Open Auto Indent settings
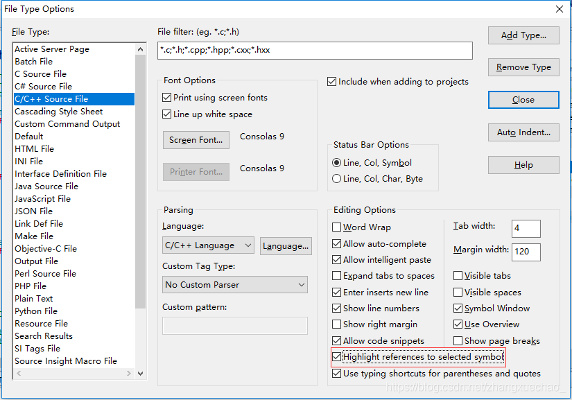This screenshot has height=400, width=572. click(523, 132)
